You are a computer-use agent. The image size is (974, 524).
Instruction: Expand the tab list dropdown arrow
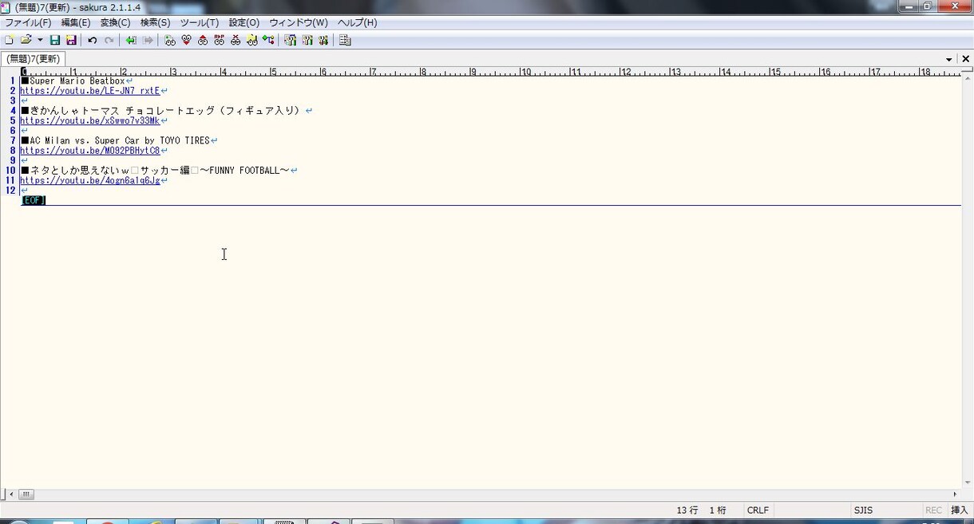tap(949, 59)
